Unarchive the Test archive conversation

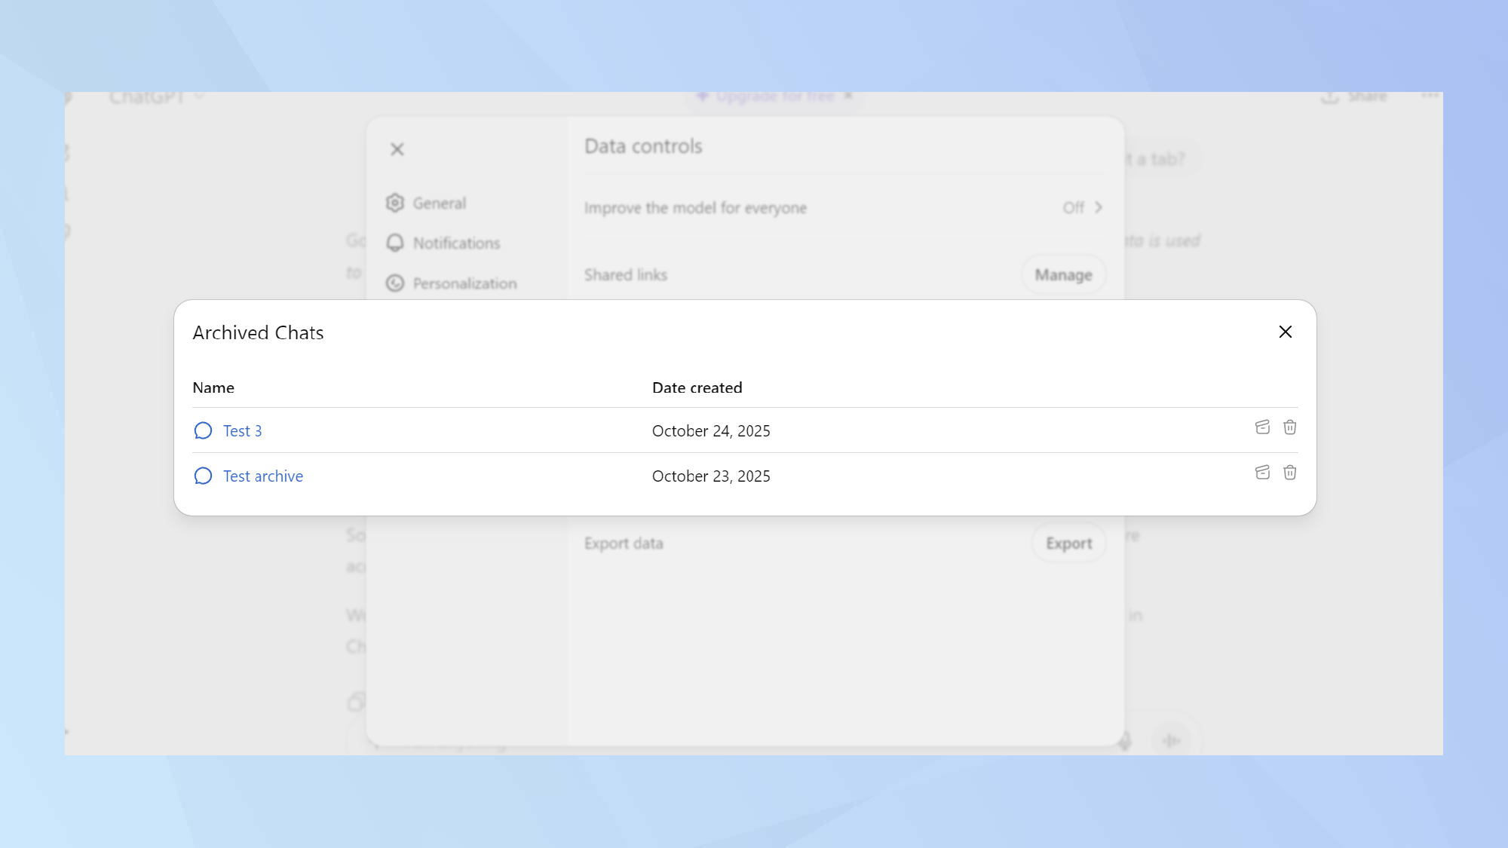click(1262, 473)
